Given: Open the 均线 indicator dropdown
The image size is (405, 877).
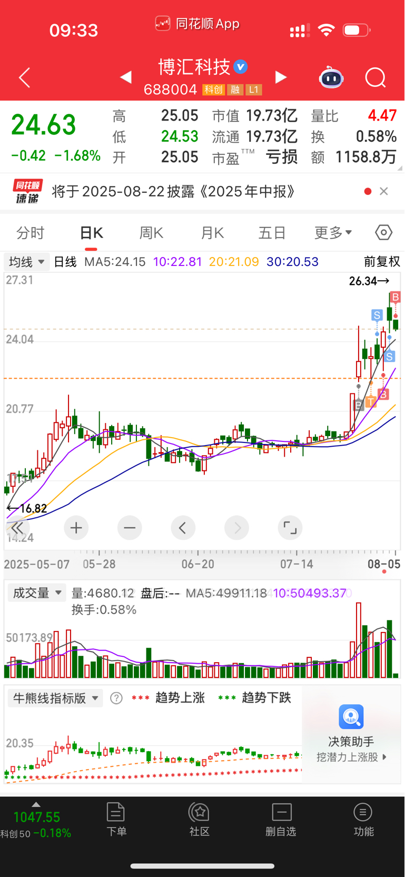Looking at the screenshot, I should (x=27, y=262).
